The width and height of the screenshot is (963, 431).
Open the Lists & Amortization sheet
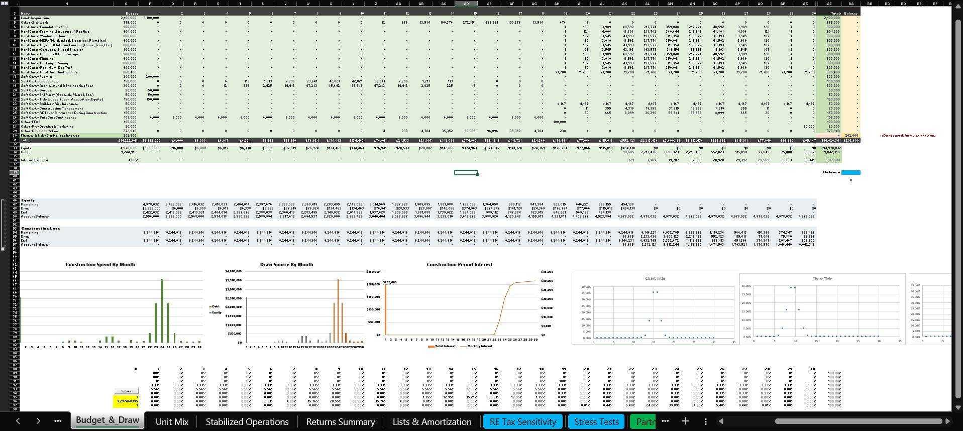point(432,421)
